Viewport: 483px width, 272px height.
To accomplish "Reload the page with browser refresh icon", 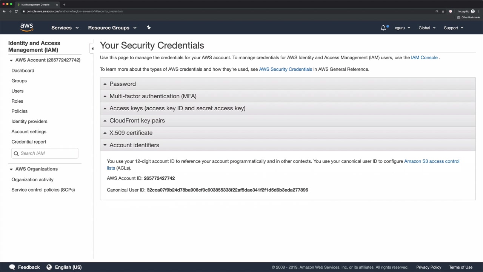I will click(16, 11).
